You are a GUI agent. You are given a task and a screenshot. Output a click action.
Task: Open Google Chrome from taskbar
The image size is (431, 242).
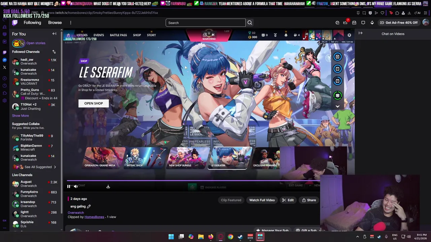tap(230, 237)
